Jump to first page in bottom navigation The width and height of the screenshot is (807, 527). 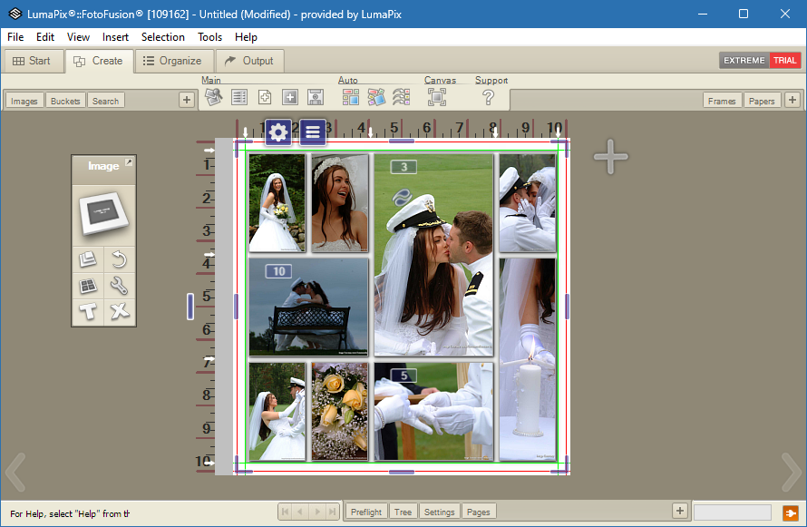point(285,512)
